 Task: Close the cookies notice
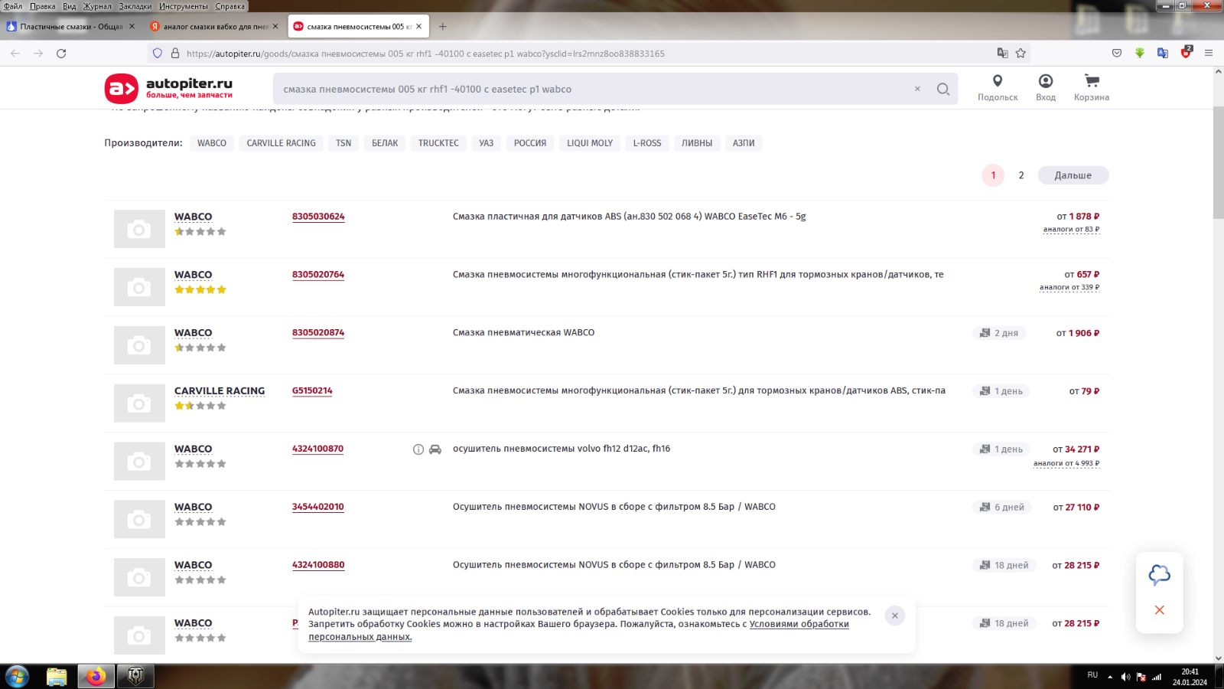click(894, 616)
